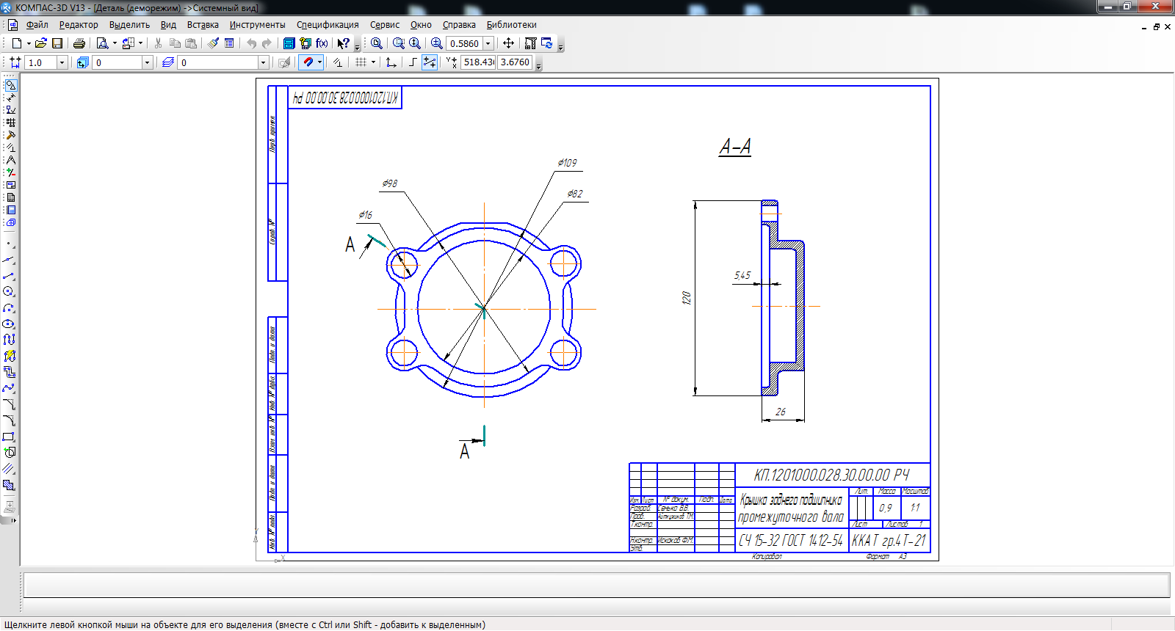Open the zoom scale 0.5860 dropdown

pyautogui.click(x=488, y=43)
